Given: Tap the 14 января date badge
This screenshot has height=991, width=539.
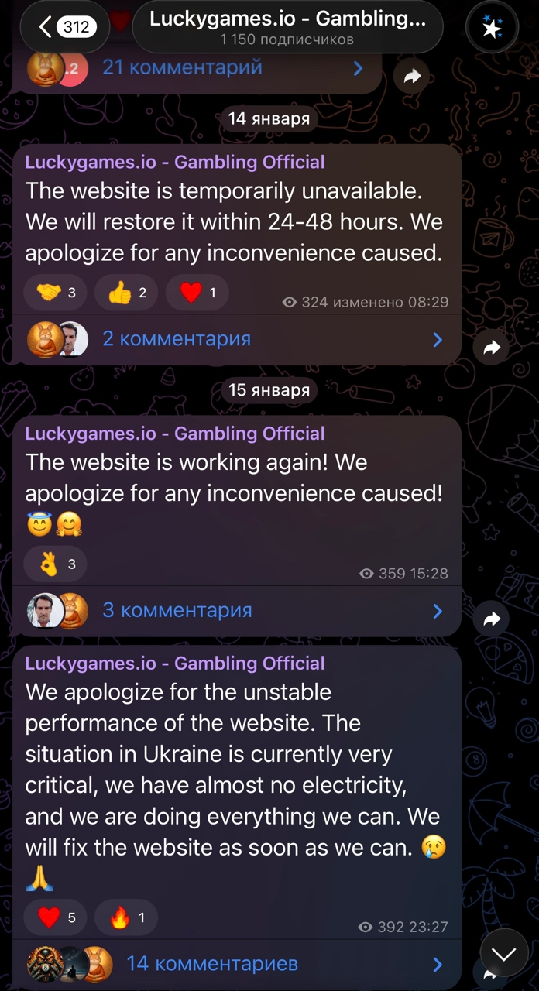Looking at the screenshot, I should (269, 118).
